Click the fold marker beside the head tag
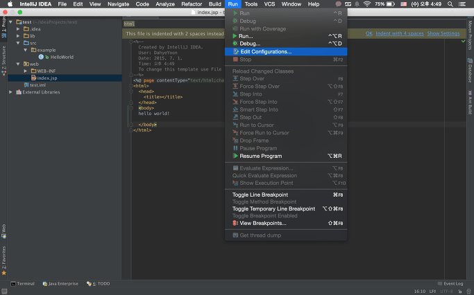 131,91
